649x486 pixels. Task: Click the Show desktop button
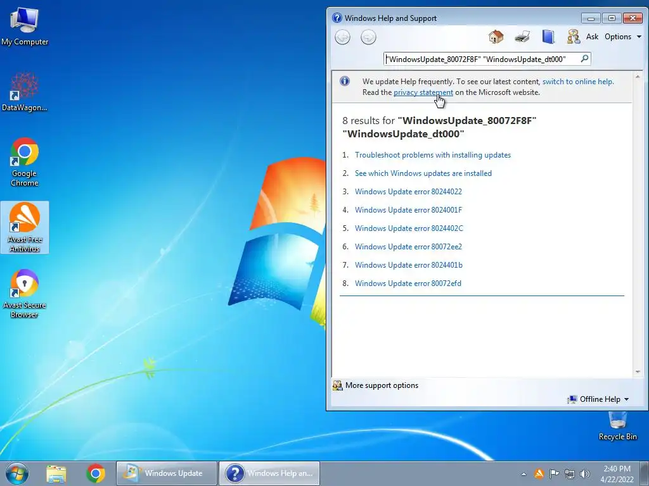click(x=644, y=473)
